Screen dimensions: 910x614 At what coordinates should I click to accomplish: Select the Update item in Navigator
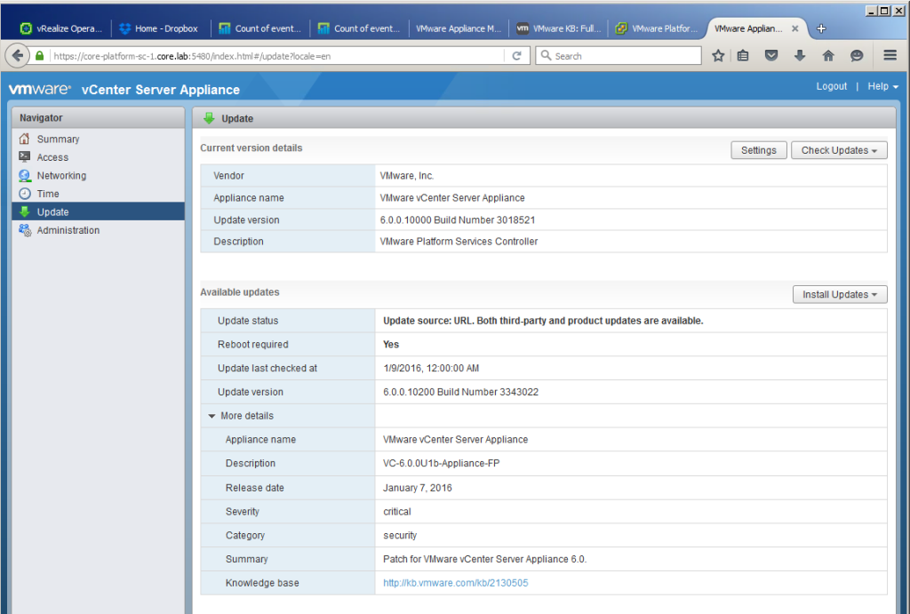coord(98,211)
